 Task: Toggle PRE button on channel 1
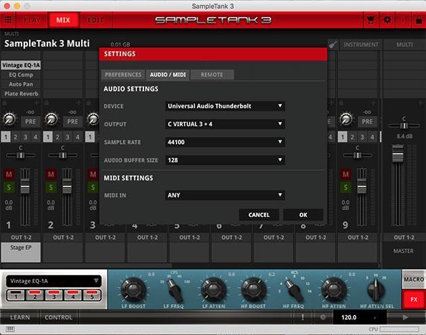30,122
